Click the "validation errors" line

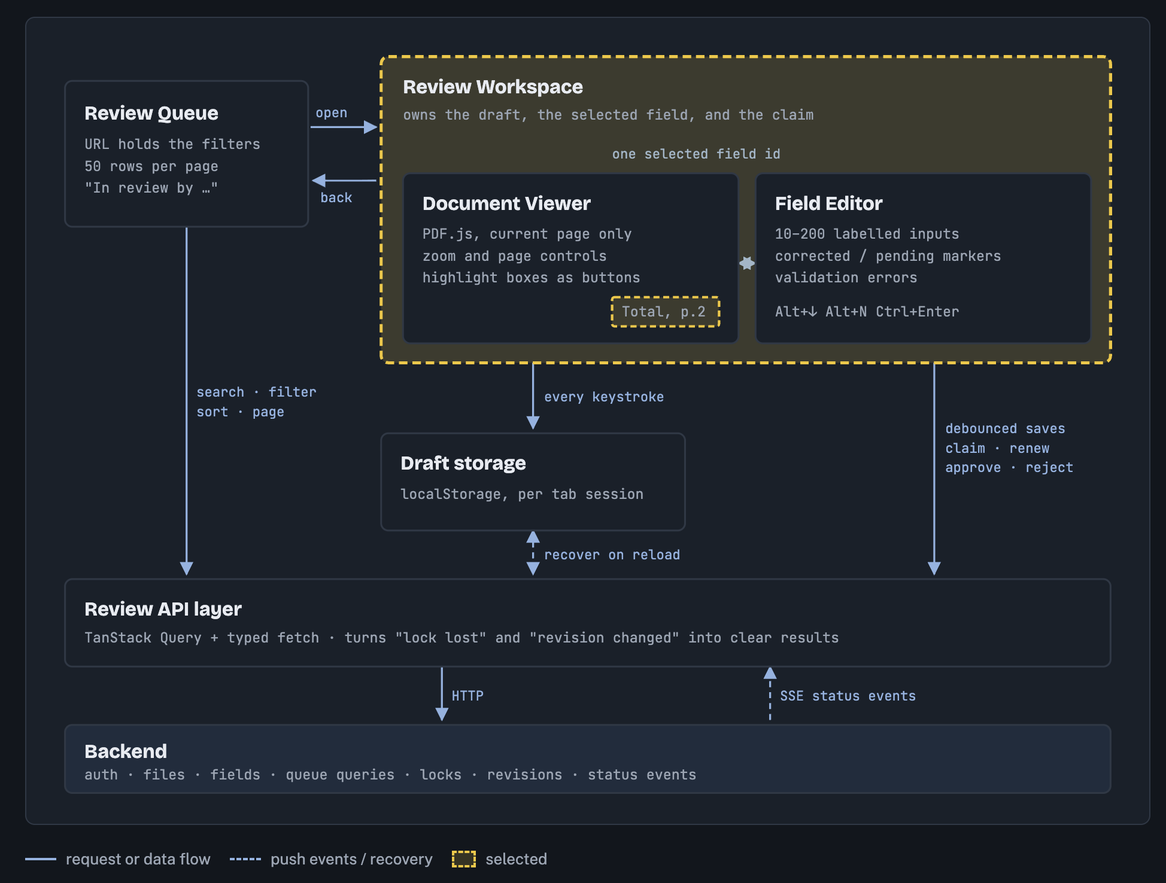[x=846, y=278]
